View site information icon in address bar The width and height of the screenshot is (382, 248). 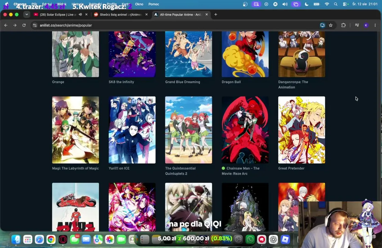click(35, 25)
